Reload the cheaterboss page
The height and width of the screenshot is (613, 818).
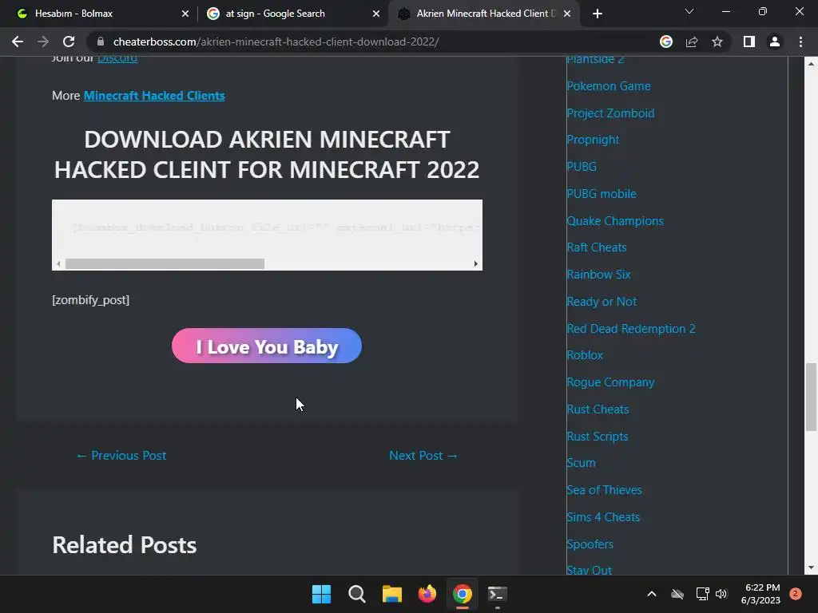coord(69,42)
